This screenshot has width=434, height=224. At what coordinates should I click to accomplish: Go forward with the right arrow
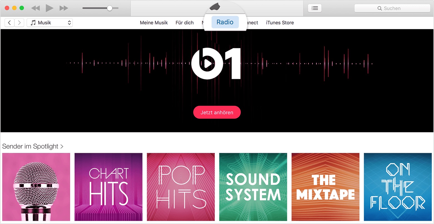(19, 23)
